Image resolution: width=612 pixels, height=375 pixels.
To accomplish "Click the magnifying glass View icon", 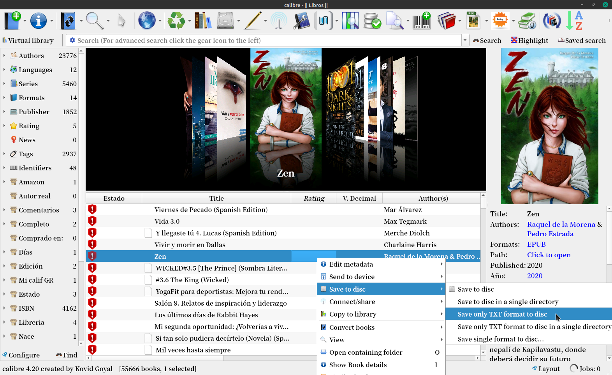I will [x=95, y=21].
